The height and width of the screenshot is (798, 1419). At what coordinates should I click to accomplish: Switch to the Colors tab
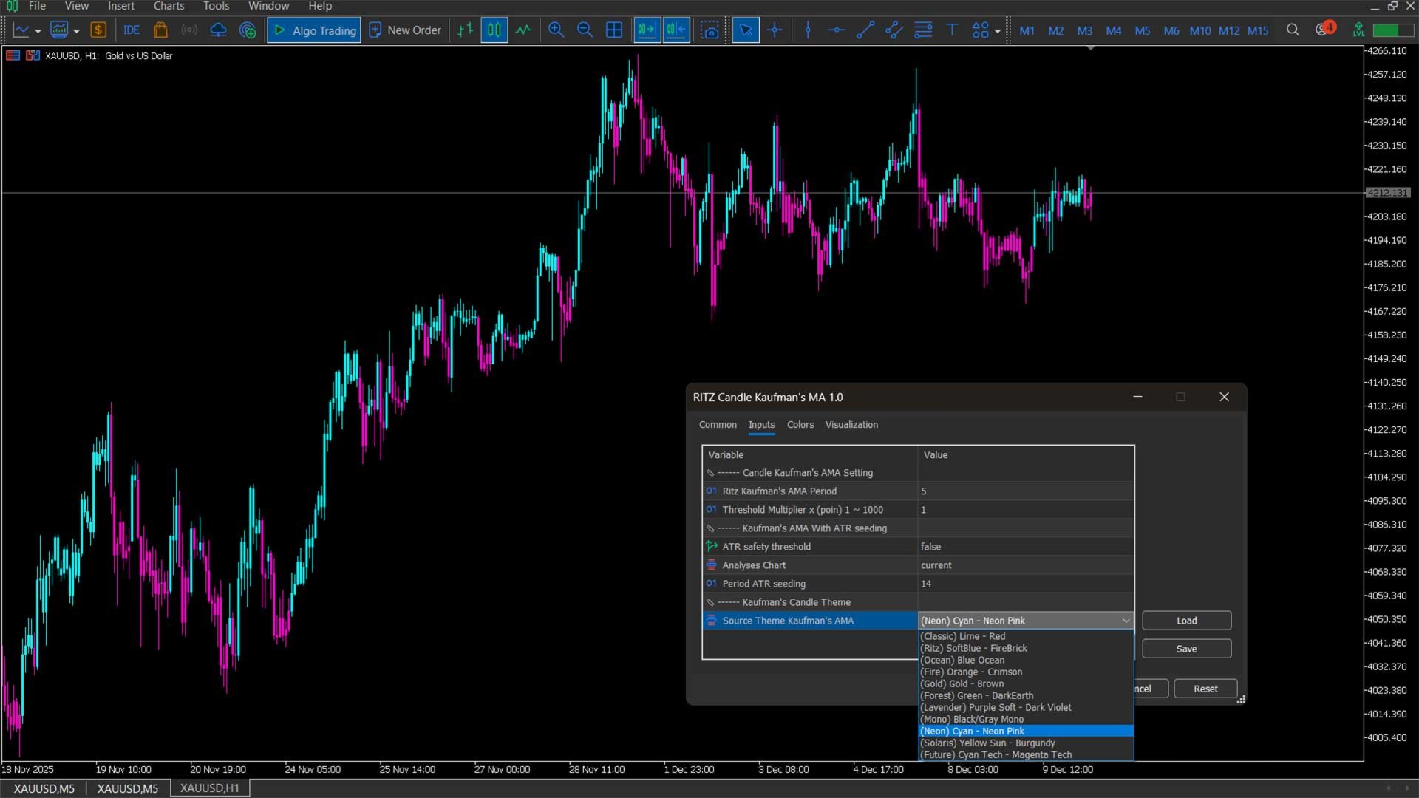(x=800, y=425)
